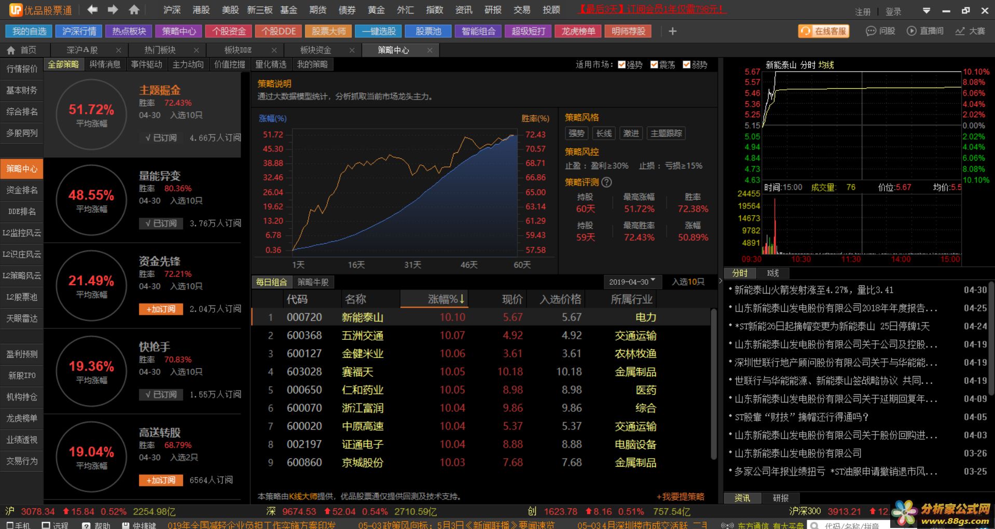Toggle the 强势 market checkbox
The width and height of the screenshot is (995, 529).
coord(621,64)
